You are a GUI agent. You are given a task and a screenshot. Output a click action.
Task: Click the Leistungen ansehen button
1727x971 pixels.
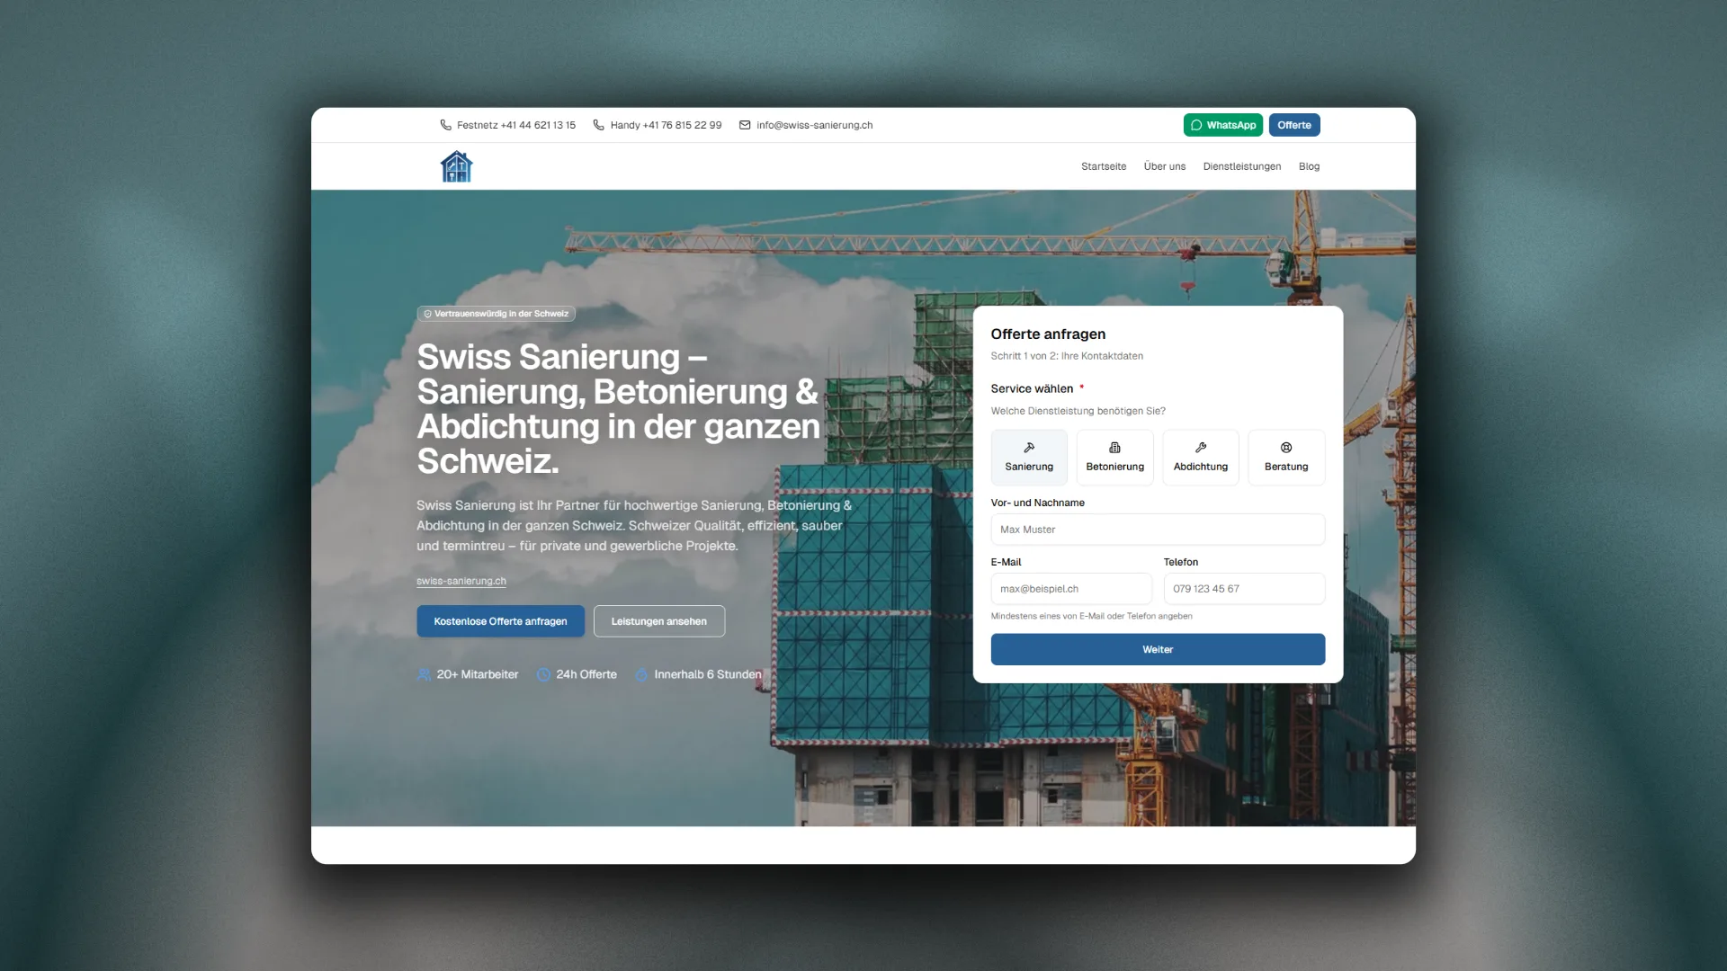pyautogui.click(x=659, y=621)
